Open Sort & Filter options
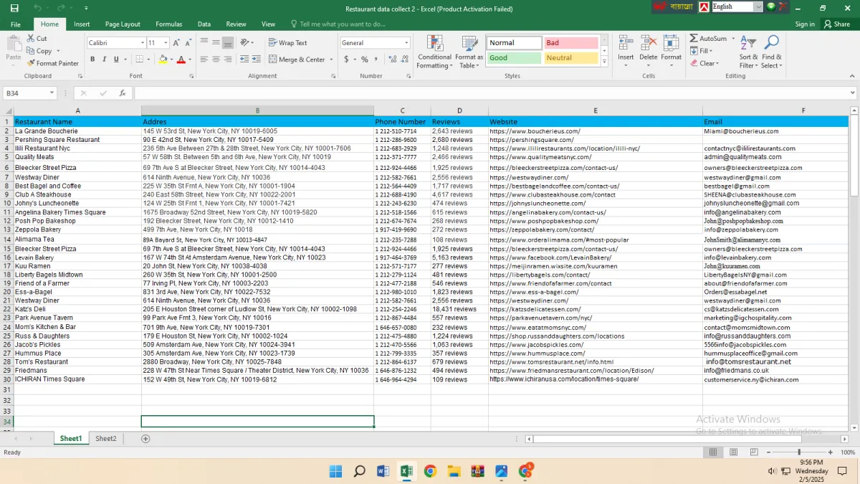 point(748,52)
